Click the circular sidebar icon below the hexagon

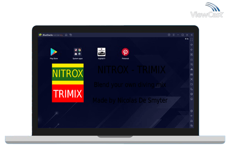(192, 99)
